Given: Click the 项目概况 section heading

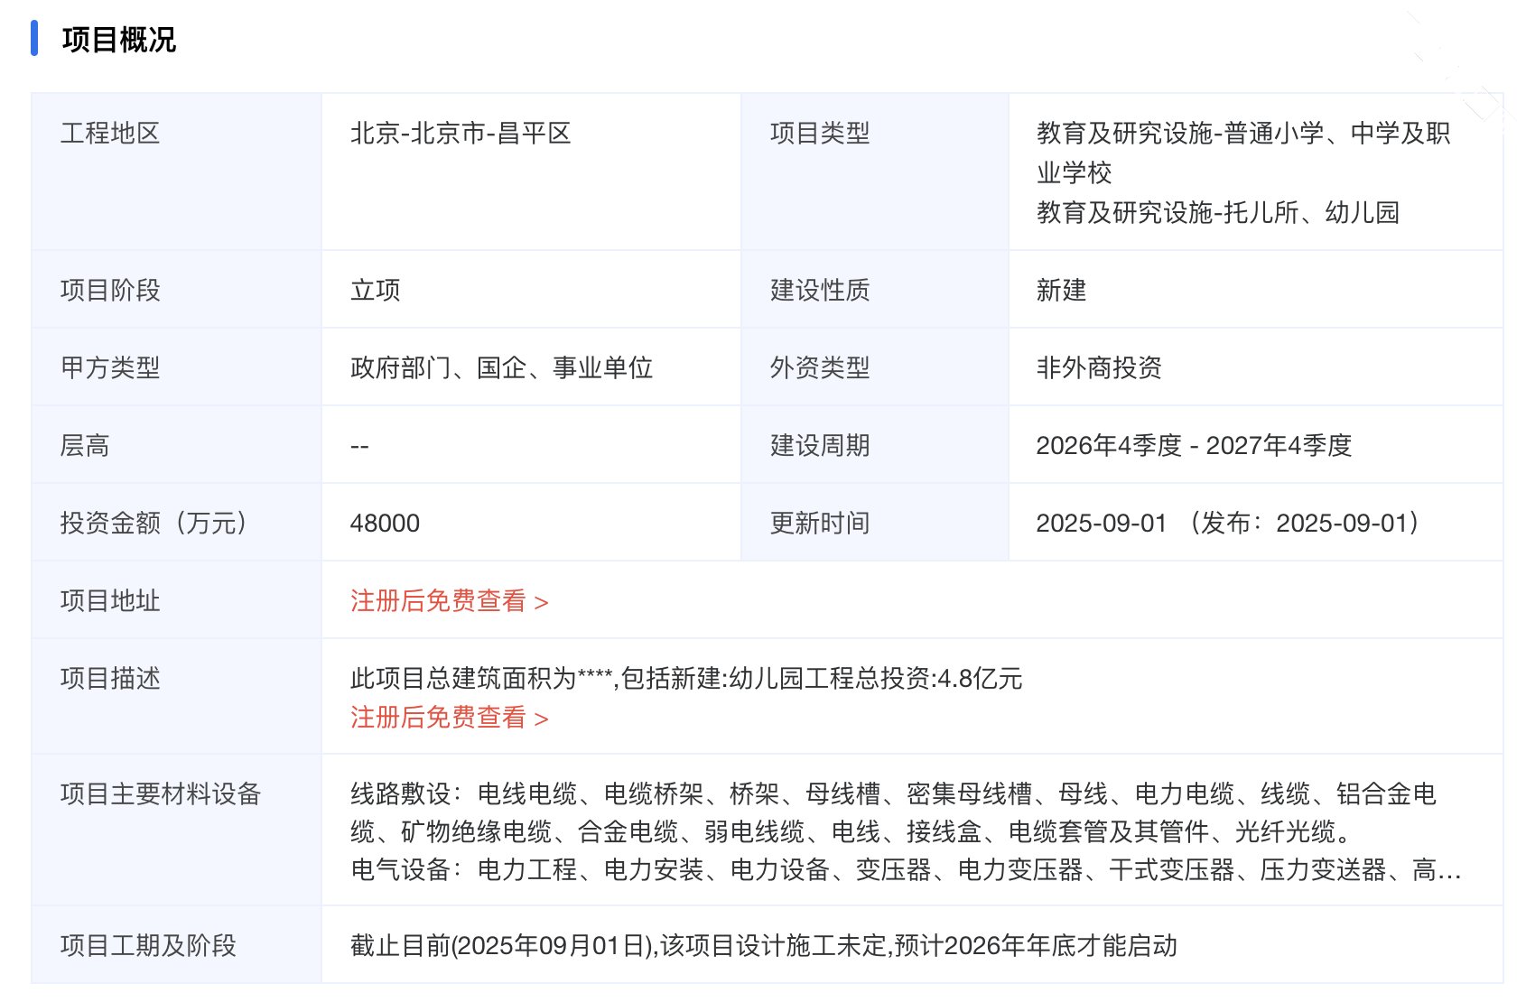Looking at the screenshot, I should (118, 41).
